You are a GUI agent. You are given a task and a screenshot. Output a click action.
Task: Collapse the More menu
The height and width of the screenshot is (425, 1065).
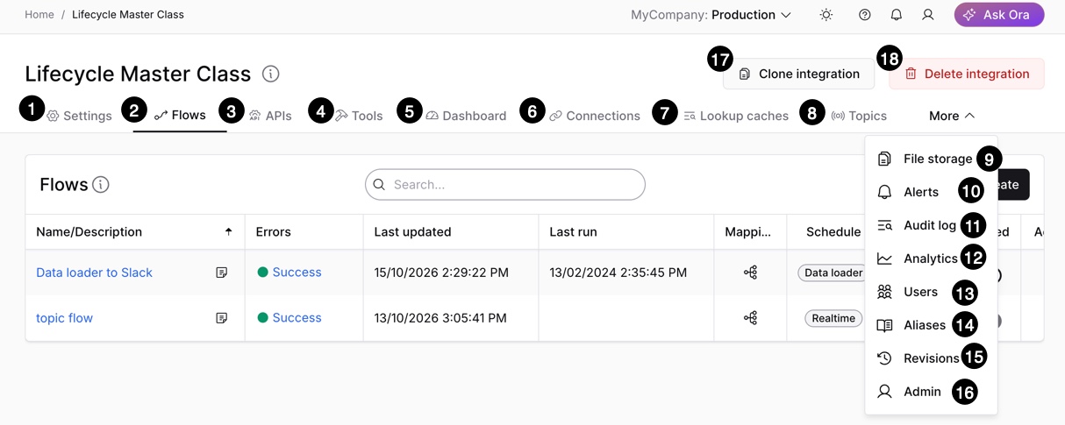(952, 116)
